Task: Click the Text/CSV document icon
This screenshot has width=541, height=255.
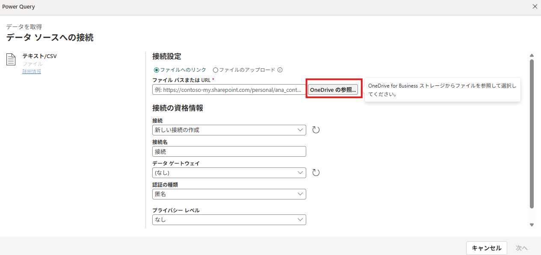Action: tap(11, 60)
